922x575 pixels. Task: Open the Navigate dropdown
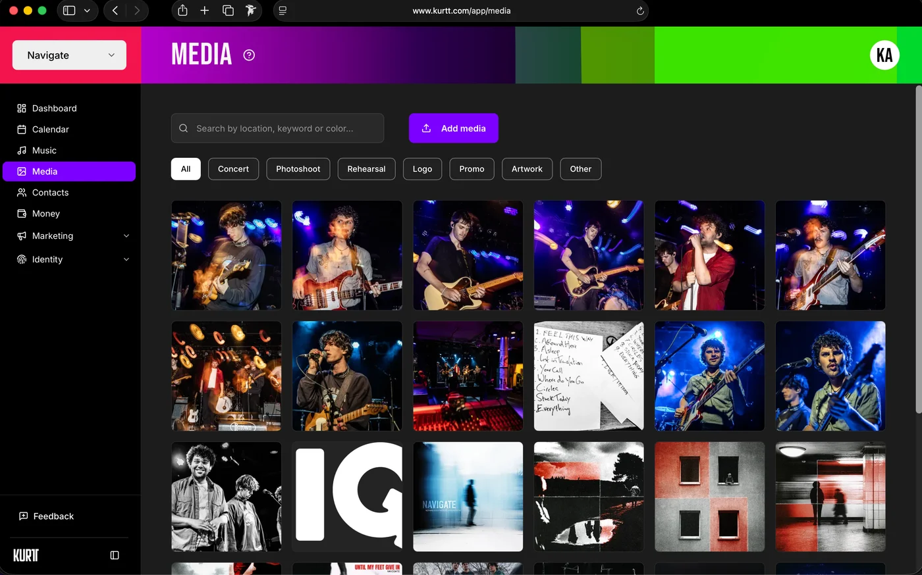(69, 55)
